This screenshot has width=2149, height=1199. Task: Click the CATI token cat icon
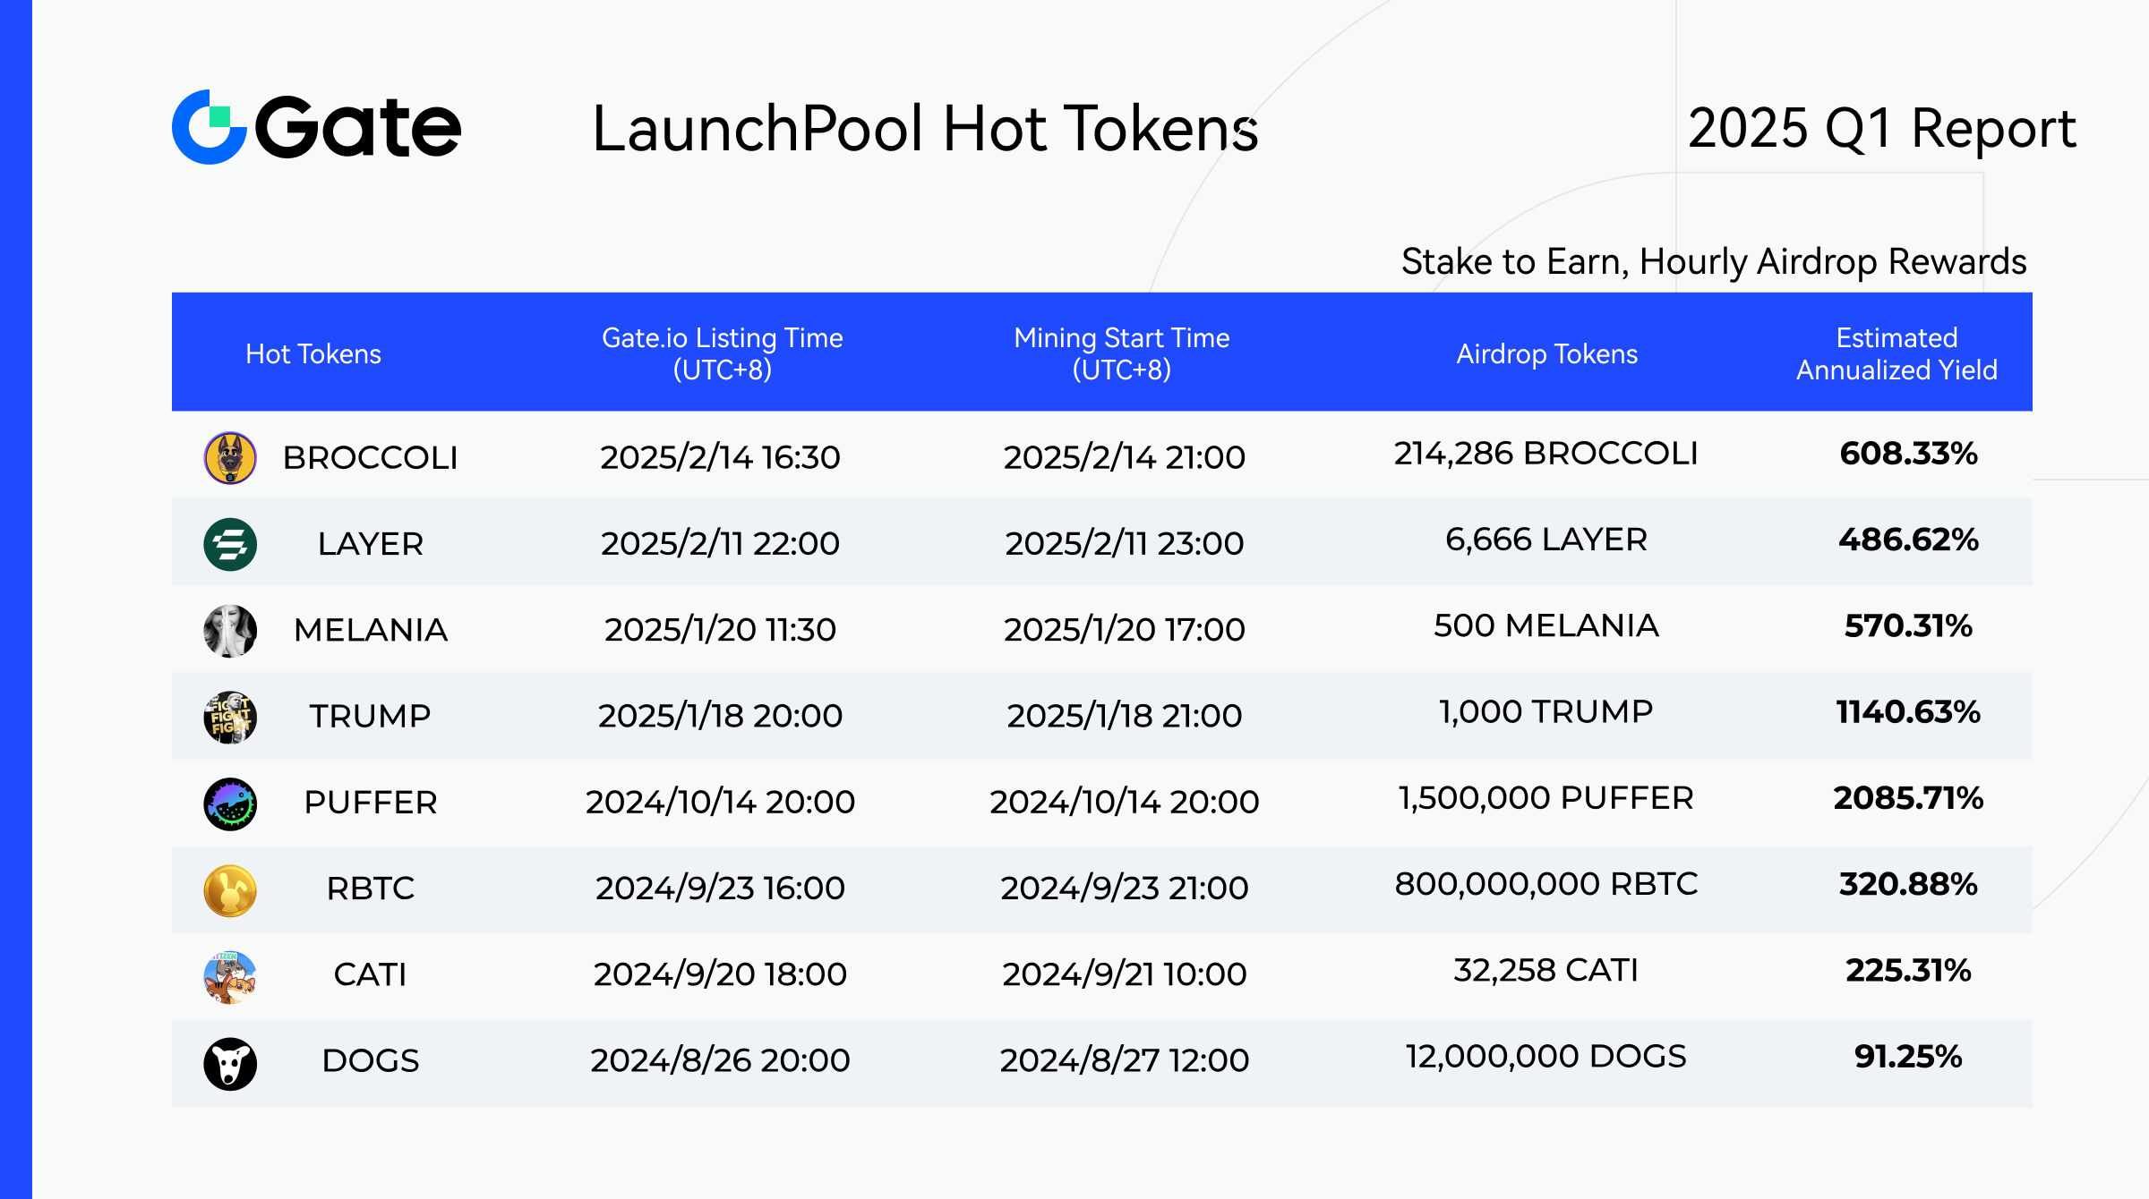tap(230, 975)
